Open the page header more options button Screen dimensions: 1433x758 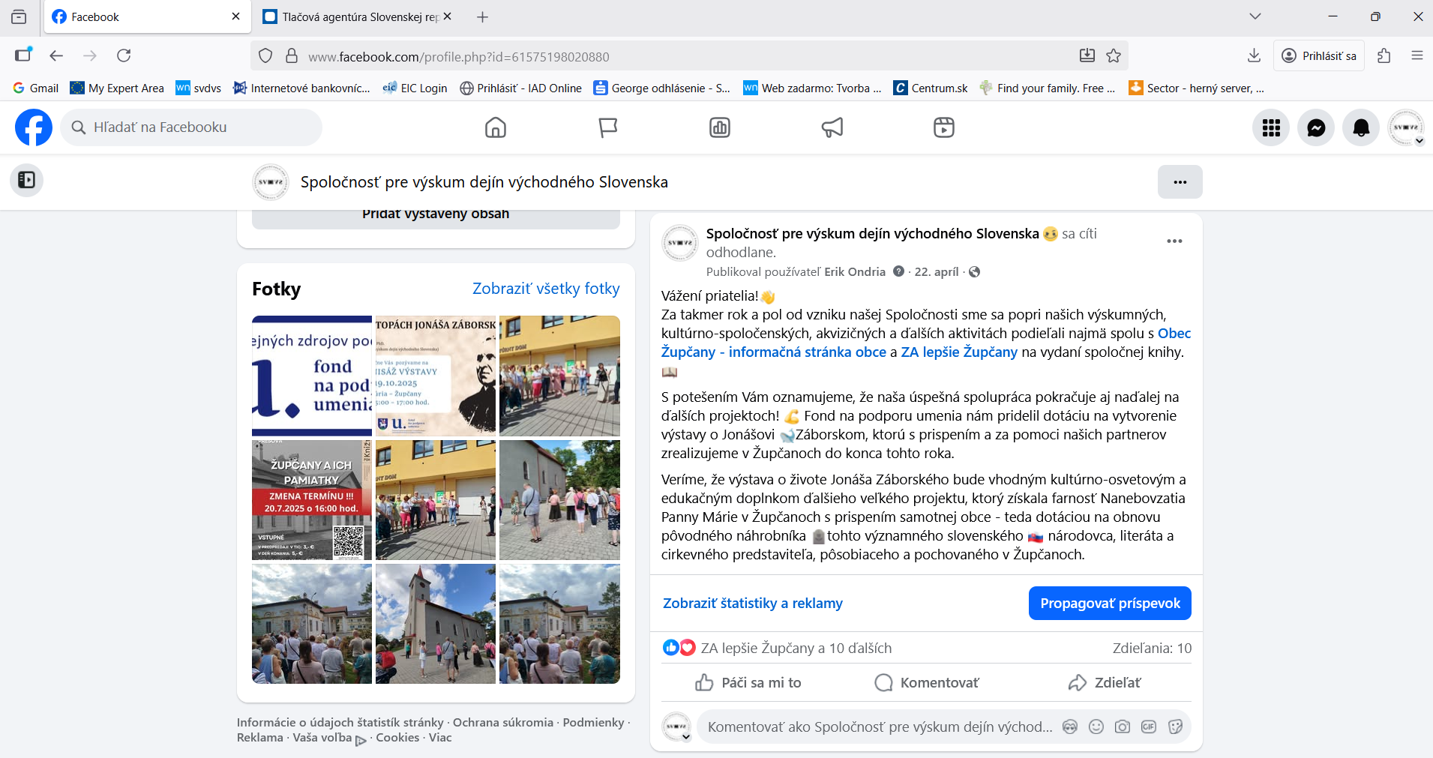point(1180,182)
